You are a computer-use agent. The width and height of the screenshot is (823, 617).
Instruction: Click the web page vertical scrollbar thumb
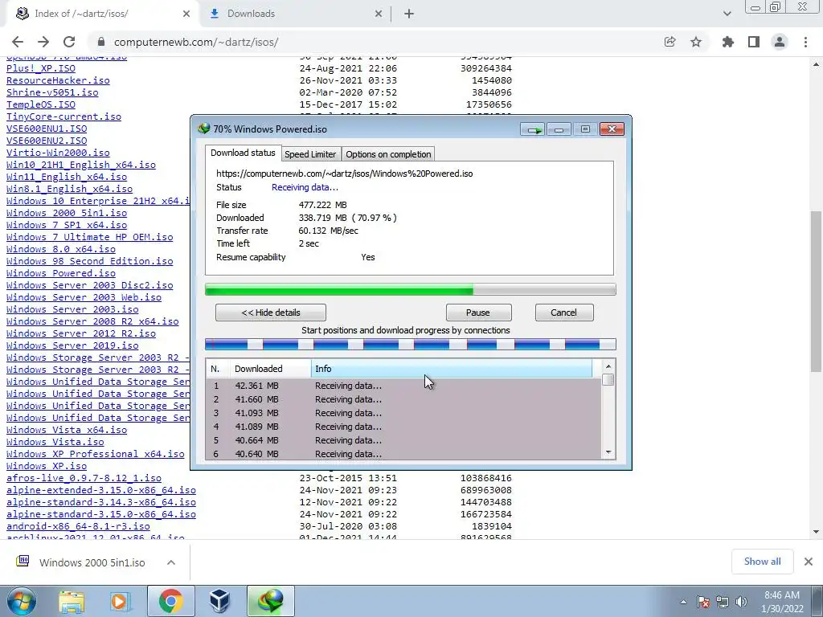[x=817, y=291]
